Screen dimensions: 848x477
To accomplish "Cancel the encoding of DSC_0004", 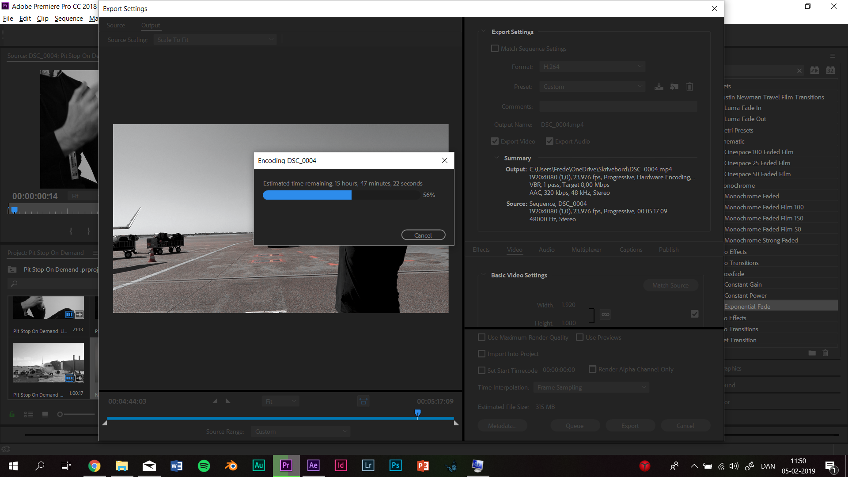I will (x=423, y=235).
